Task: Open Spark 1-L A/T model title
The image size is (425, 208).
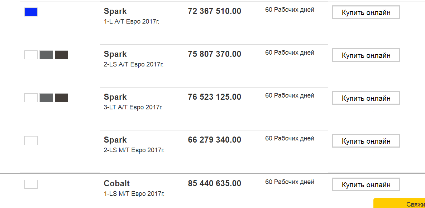Action: coord(115,11)
